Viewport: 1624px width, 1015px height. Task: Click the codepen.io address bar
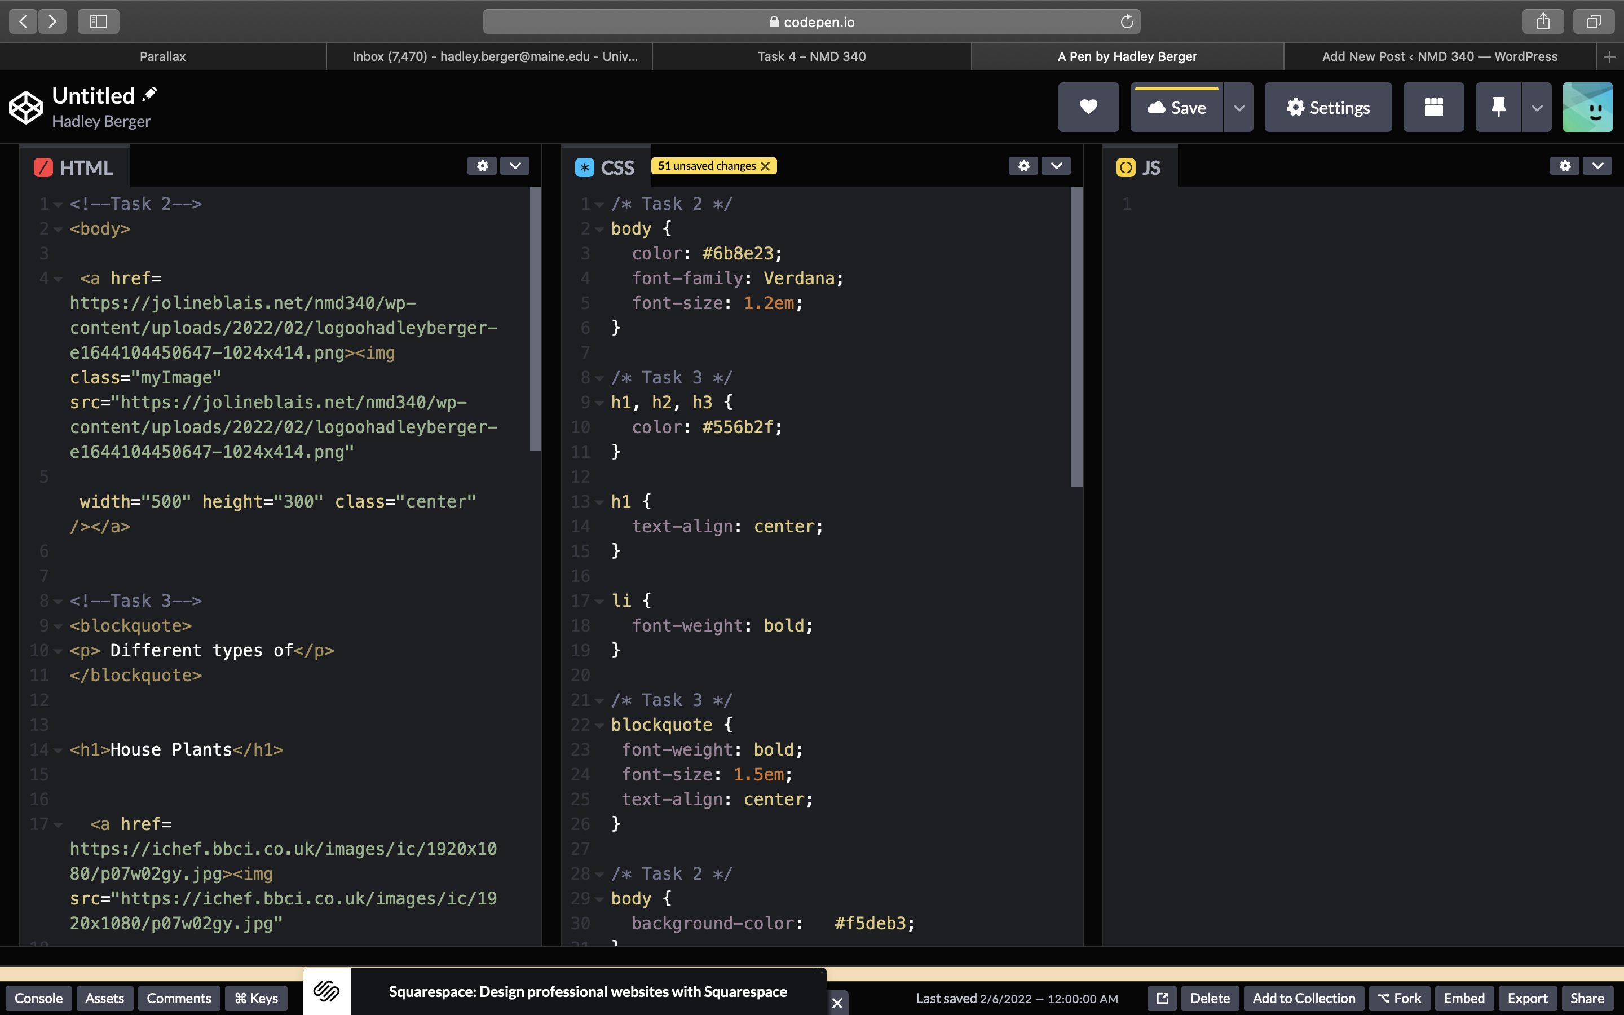point(811,21)
